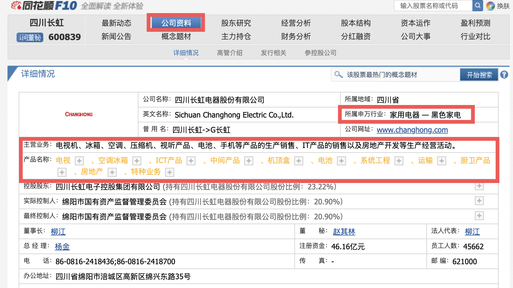Click the 运输 product link

tap(425, 161)
